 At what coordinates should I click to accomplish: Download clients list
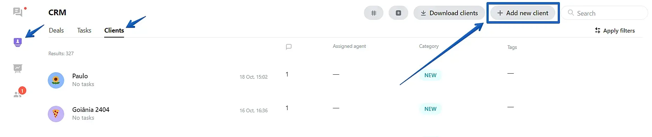pyautogui.click(x=449, y=13)
